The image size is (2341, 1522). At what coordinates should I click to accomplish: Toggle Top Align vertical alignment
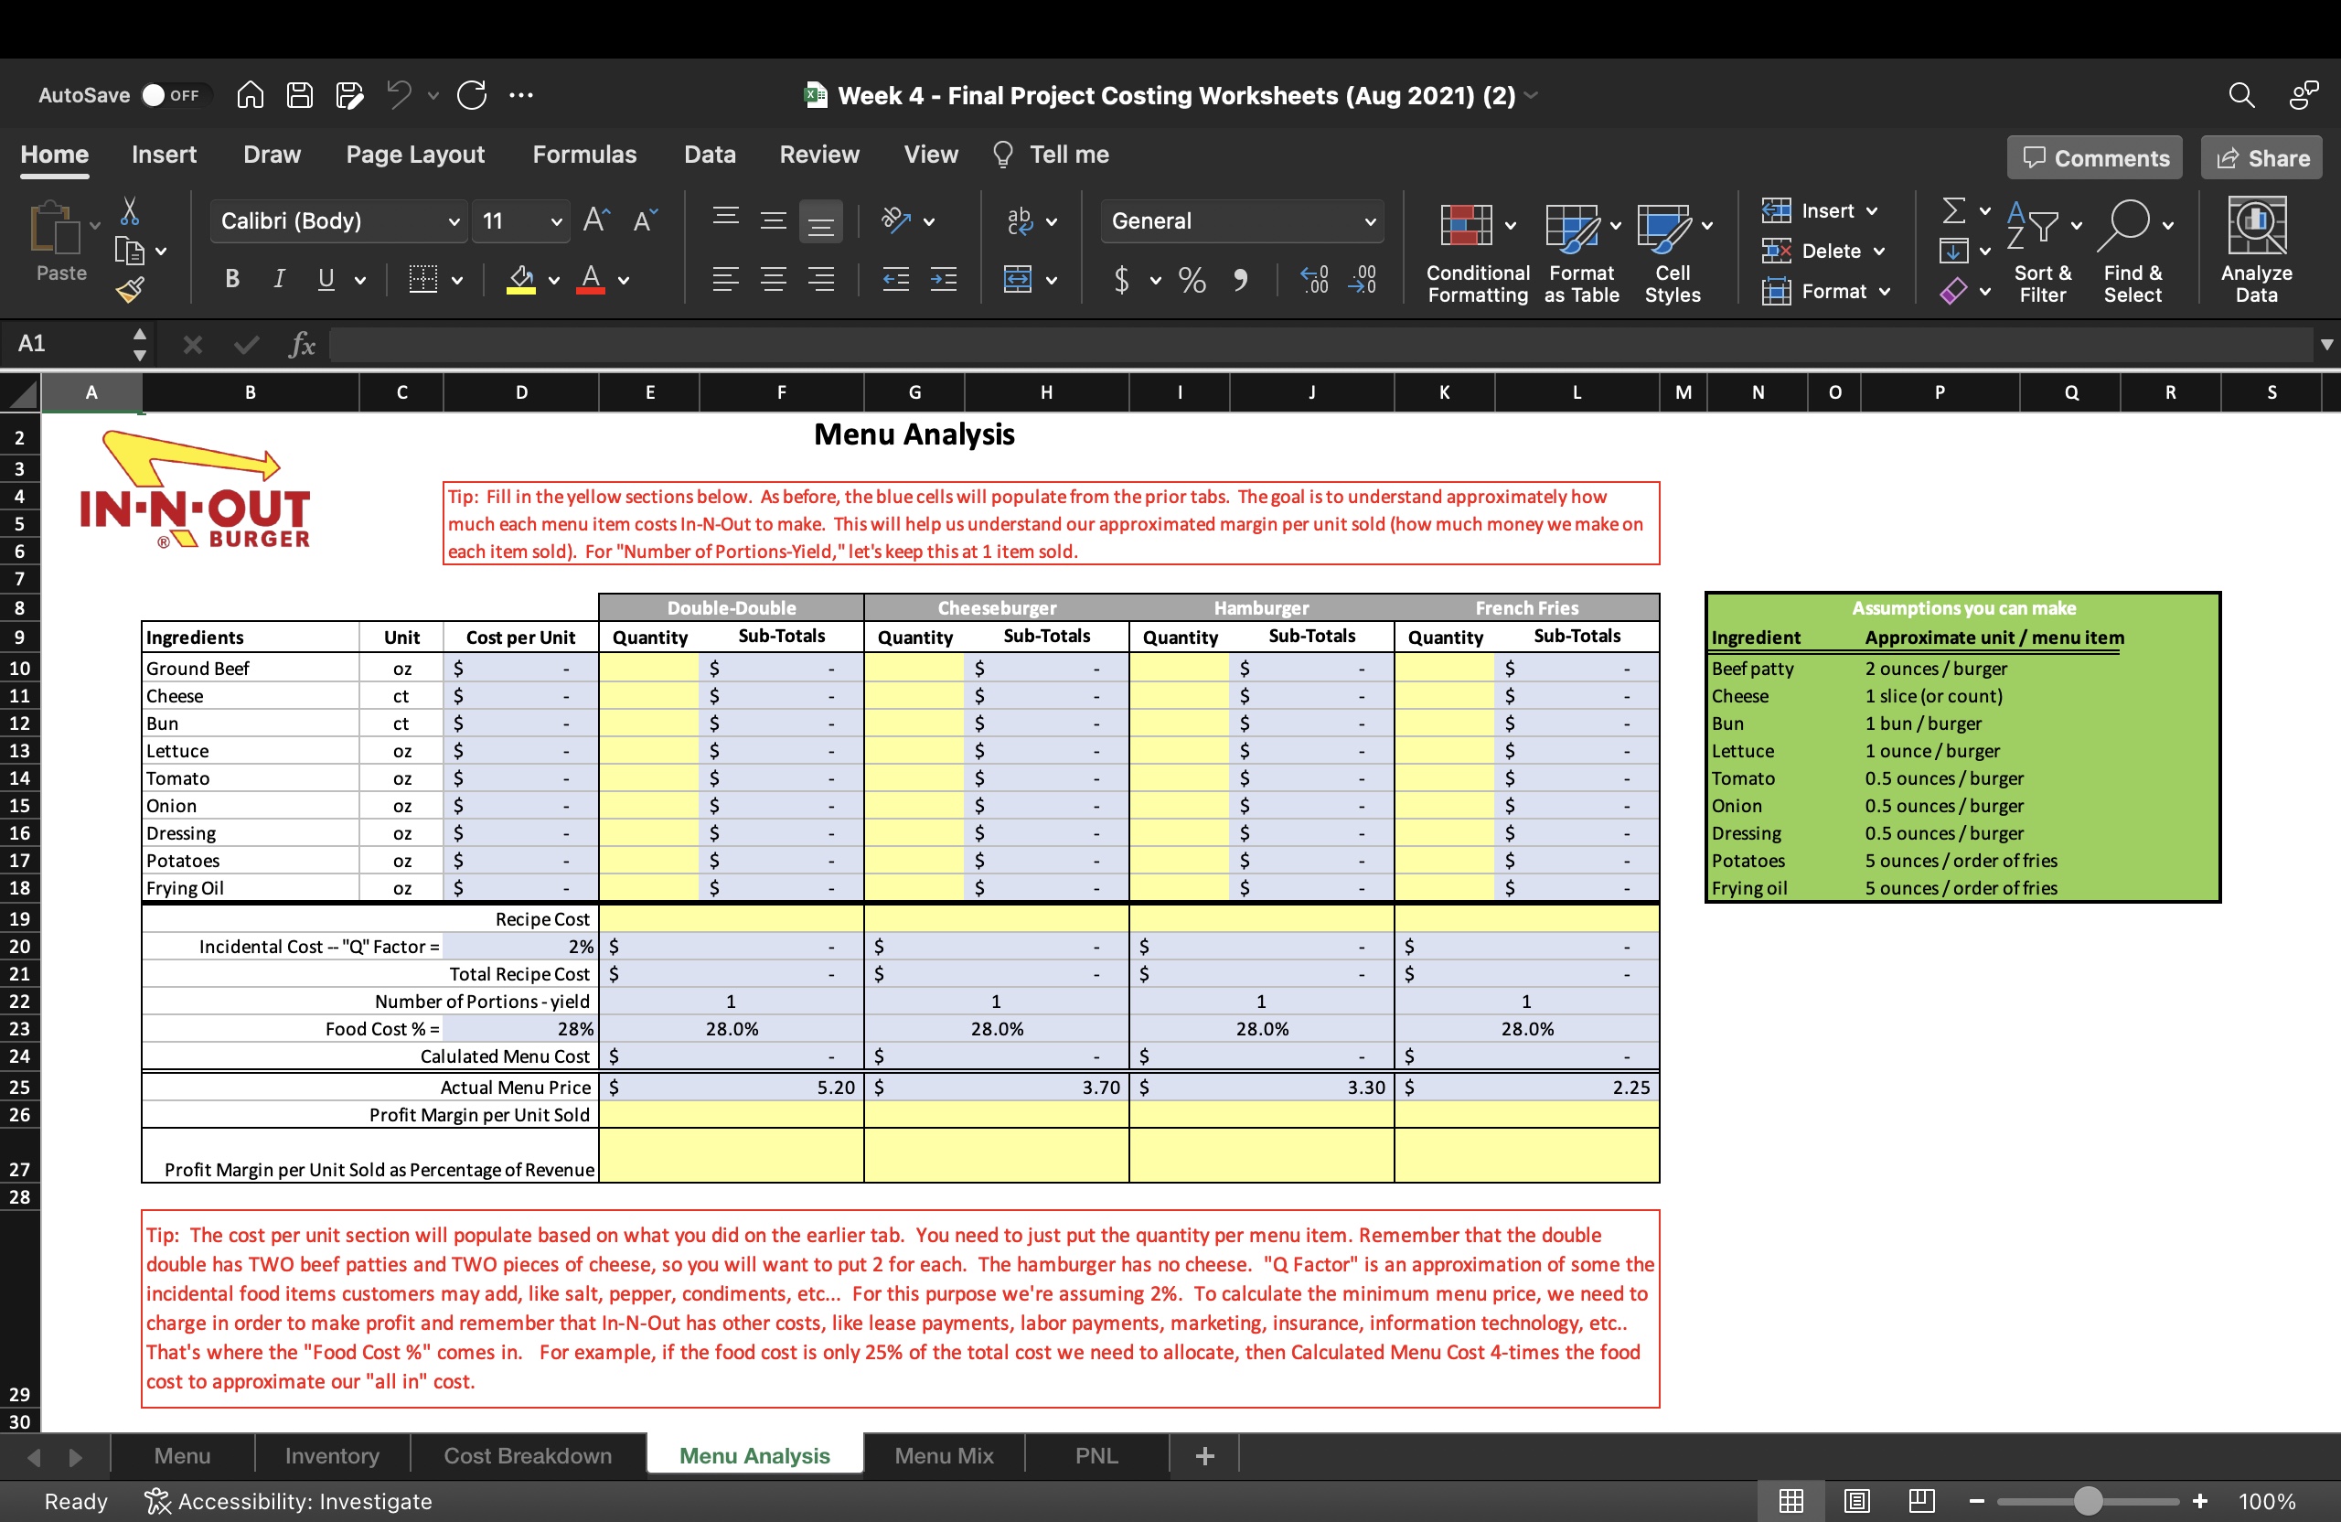(x=726, y=219)
